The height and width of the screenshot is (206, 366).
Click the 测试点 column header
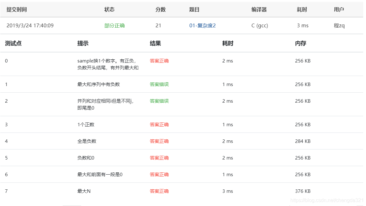[x=13, y=43]
